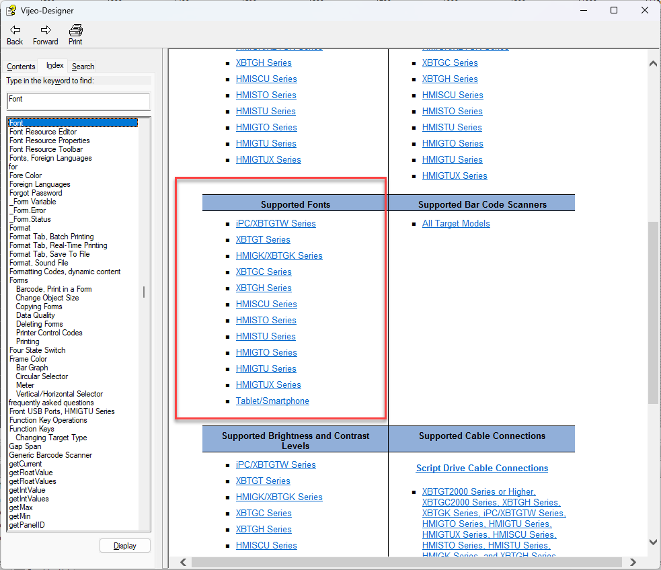
Task: Select Printer Control Codes index entry
Action: [x=49, y=333]
